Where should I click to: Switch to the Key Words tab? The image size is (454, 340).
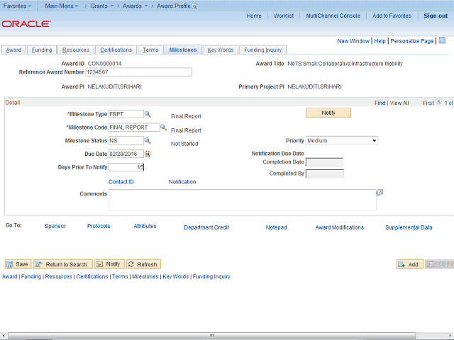coord(221,50)
